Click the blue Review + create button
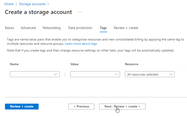Image resolution: width=187 pixels, height=116 pixels. pyautogui.click(x=22, y=106)
